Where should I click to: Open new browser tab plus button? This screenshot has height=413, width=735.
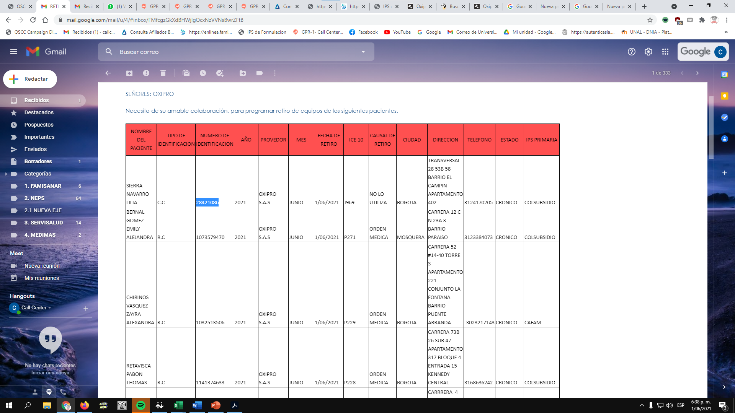pyautogui.click(x=644, y=7)
